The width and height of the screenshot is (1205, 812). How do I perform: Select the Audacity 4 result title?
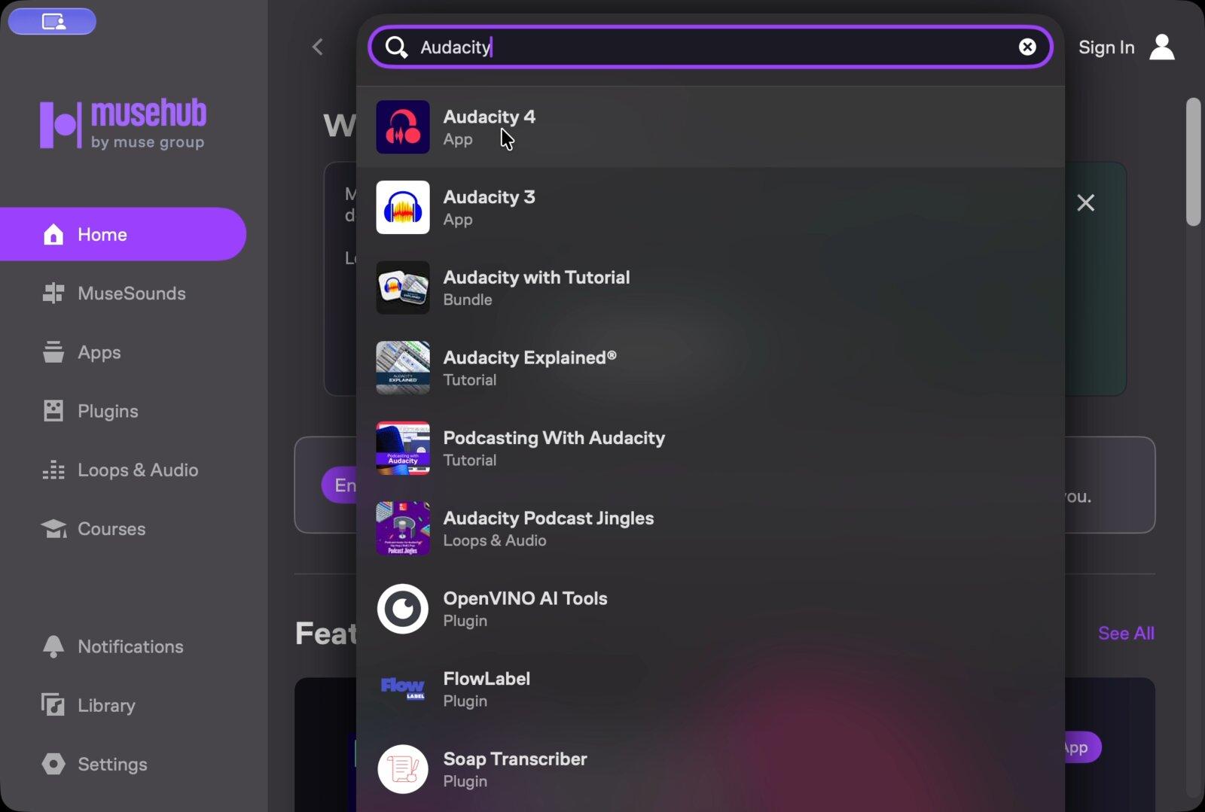[489, 117]
